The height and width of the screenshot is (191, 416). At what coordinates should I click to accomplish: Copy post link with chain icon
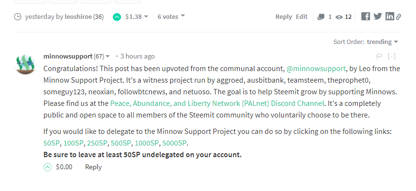click(x=398, y=17)
